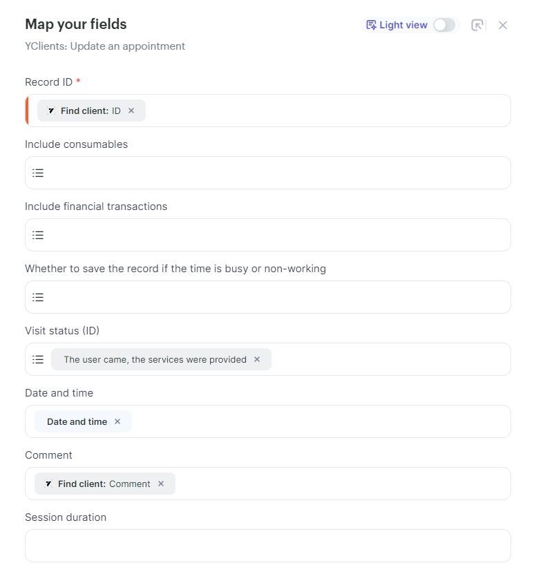534x572 pixels.
Task: Click the Light view label
Action: click(403, 25)
